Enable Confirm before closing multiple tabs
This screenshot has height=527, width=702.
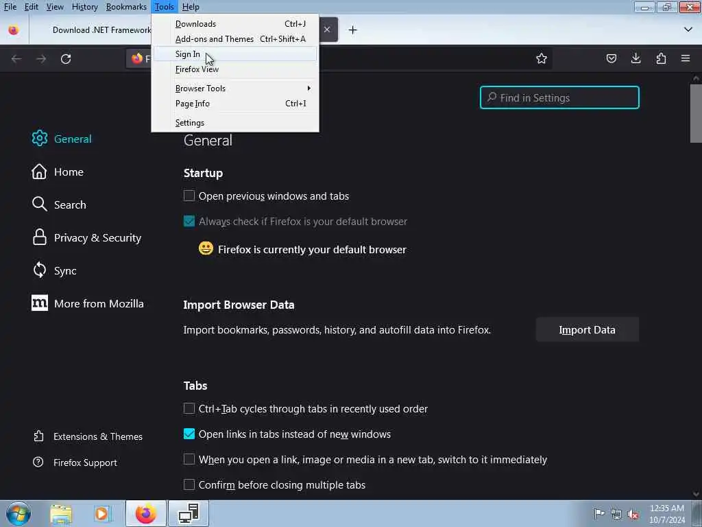pyautogui.click(x=189, y=484)
